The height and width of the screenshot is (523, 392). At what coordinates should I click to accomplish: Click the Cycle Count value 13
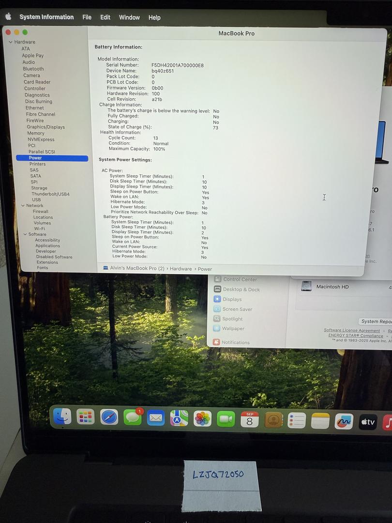[x=156, y=138]
